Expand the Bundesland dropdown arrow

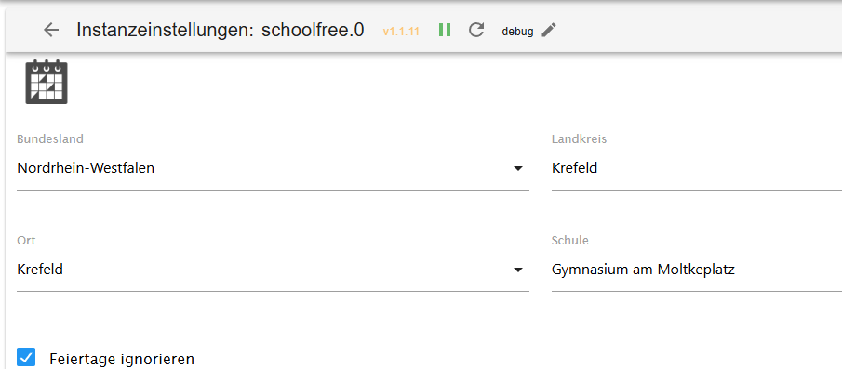[517, 168]
